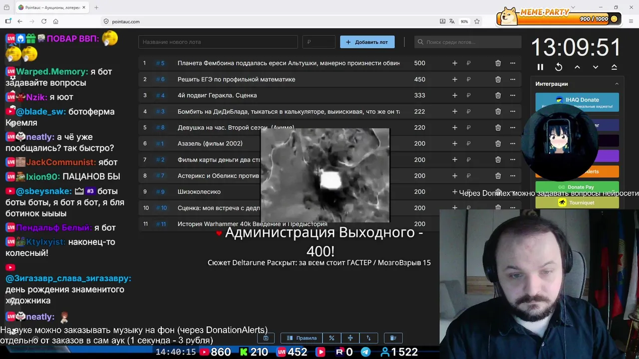
Task: Delete the Азазель (фильм 2002) lot
Action: 498,144
